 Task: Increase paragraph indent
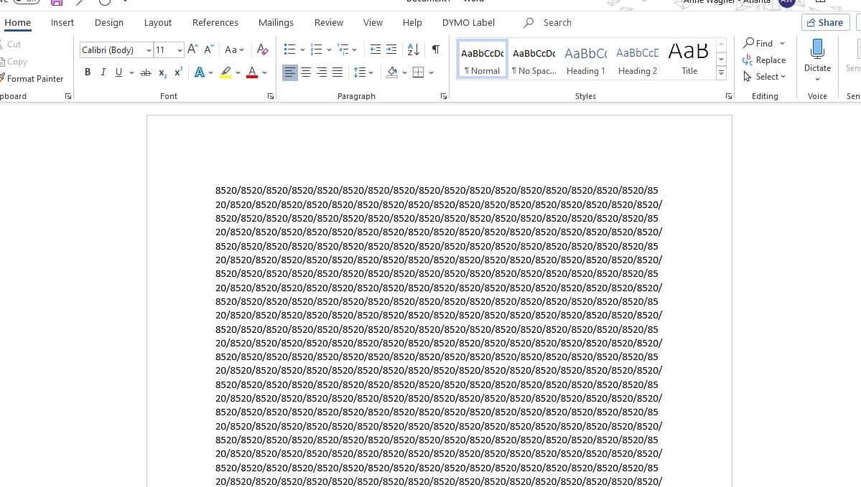pyautogui.click(x=391, y=49)
